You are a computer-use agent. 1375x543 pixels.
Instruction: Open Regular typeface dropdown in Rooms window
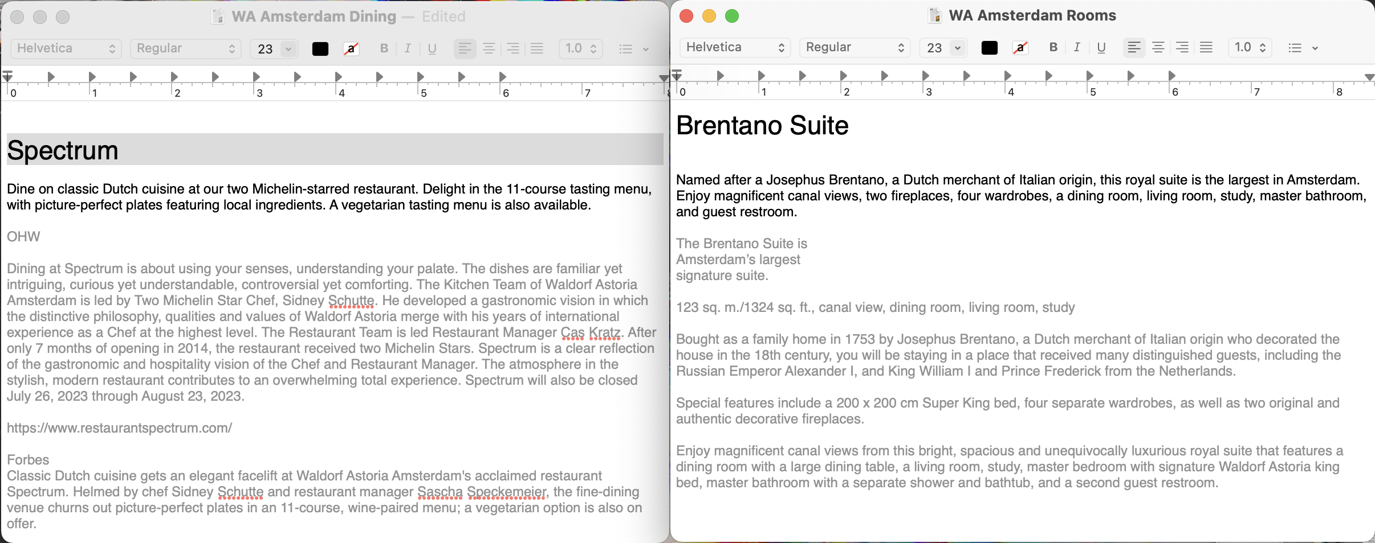(x=855, y=47)
